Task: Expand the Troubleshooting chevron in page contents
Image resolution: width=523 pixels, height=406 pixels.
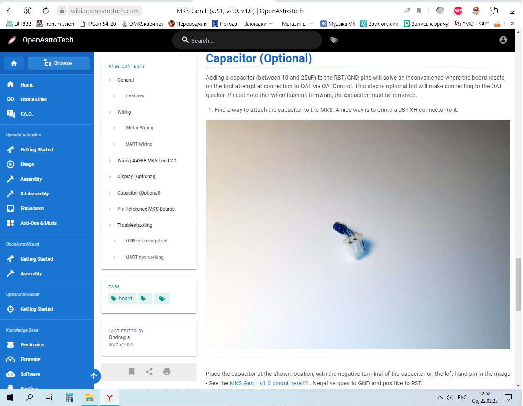Action: (x=110, y=225)
